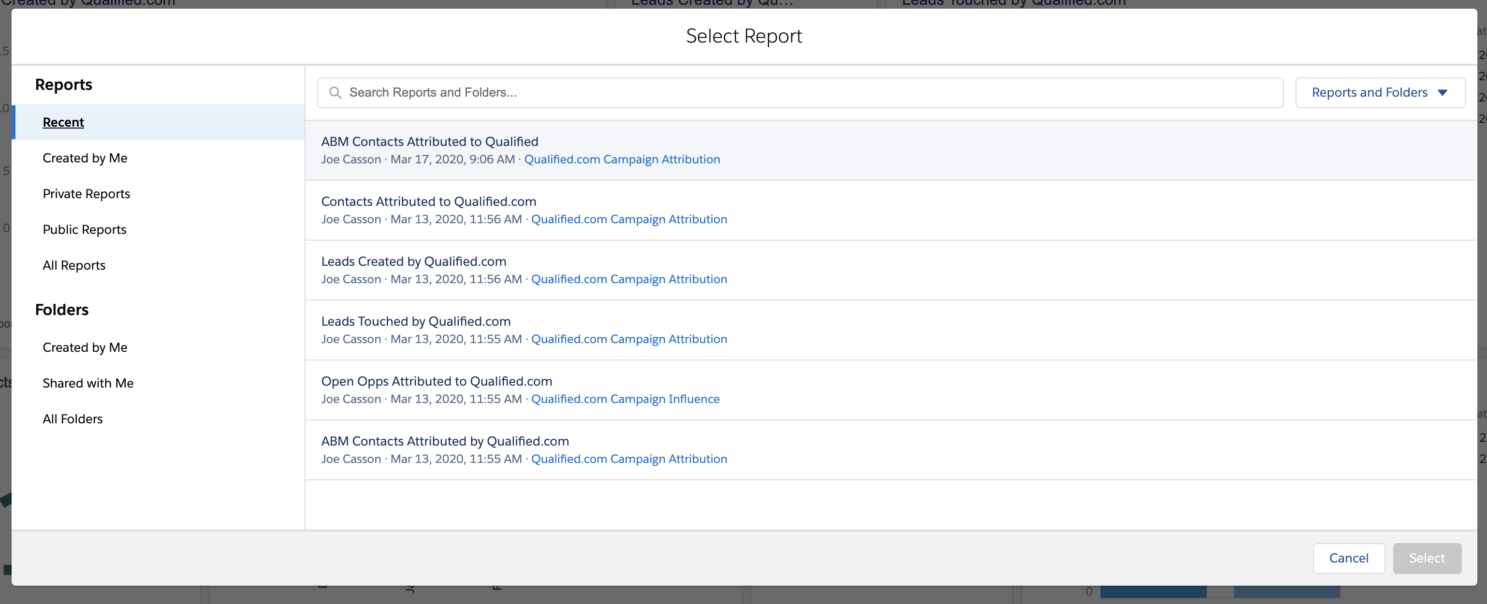Image resolution: width=1487 pixels, height=604 pixels.
Task: Show Public Reports list
Action: pos(84,230)
